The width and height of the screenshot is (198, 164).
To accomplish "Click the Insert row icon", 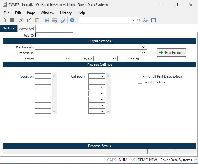I will click(x=47, y=20).
